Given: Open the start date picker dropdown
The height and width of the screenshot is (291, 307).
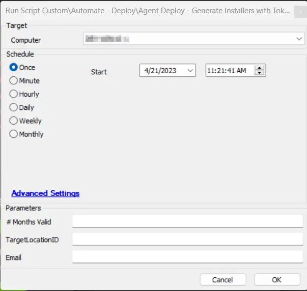Looking at the screenshot, I should pos(190,70).
